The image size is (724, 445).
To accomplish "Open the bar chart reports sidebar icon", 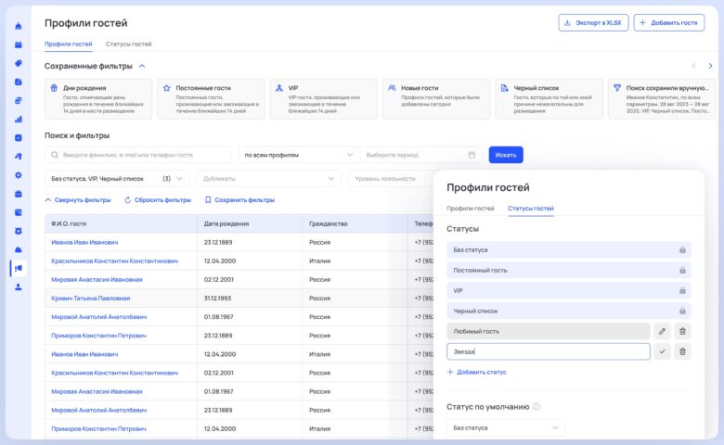I will (x=18, y=119).
